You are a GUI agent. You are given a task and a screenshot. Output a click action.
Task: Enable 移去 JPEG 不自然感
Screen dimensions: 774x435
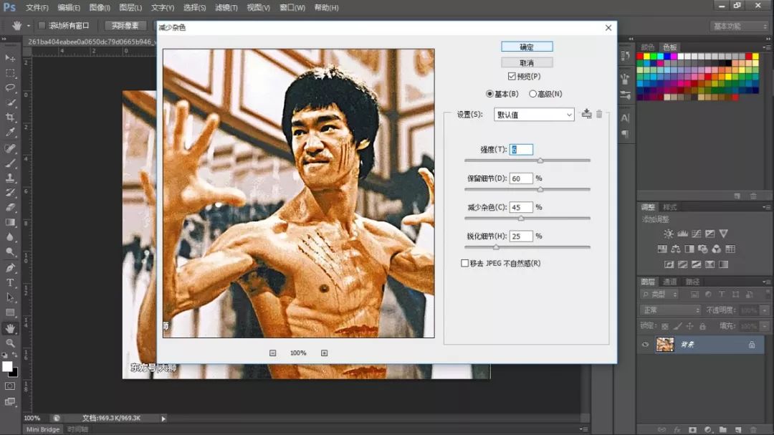[x=464, y=263]
